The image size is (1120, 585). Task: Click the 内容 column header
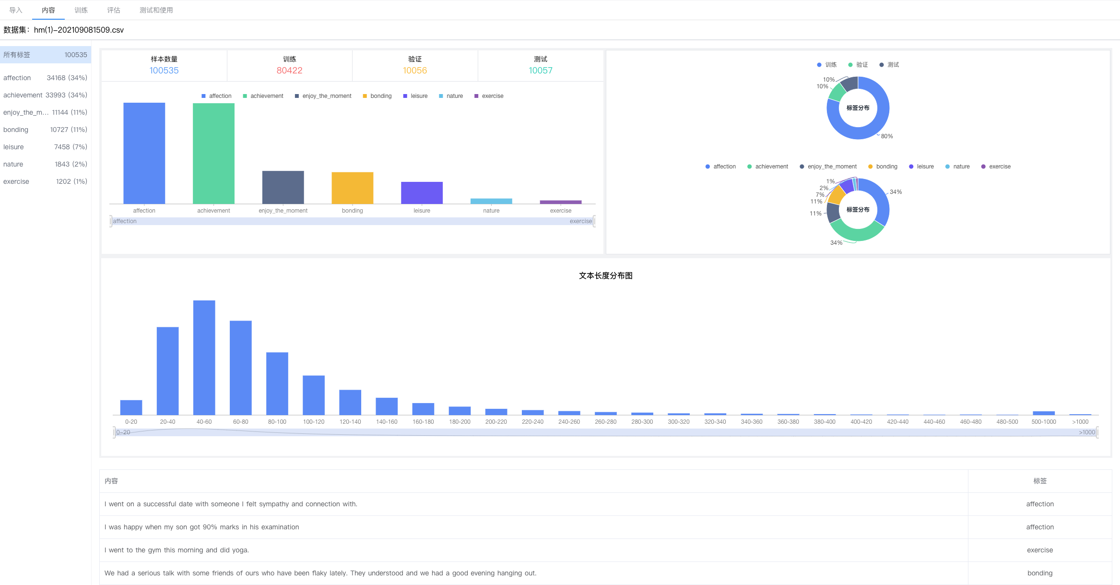point(534,481)
